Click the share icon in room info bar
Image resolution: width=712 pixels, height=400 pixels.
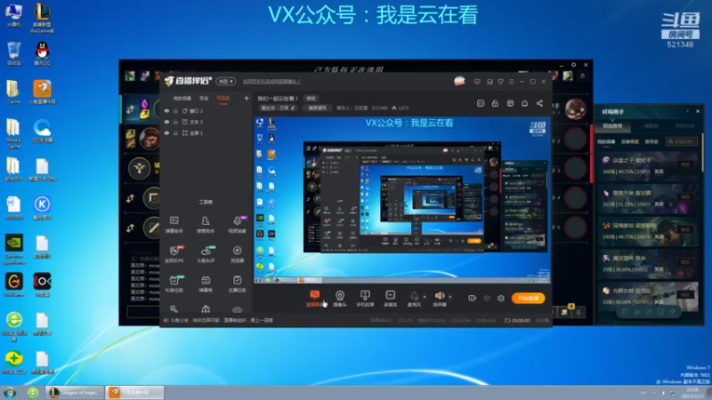(539, 103)
